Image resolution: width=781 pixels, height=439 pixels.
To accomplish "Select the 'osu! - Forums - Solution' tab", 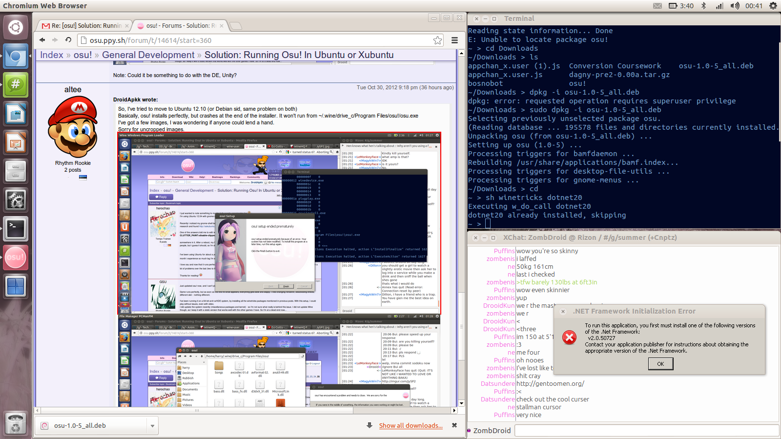I will coord(181,25).
